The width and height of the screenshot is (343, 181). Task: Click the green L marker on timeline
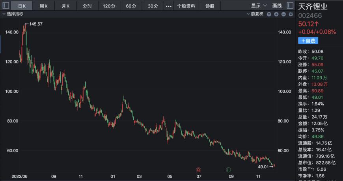tap(228, 170)
